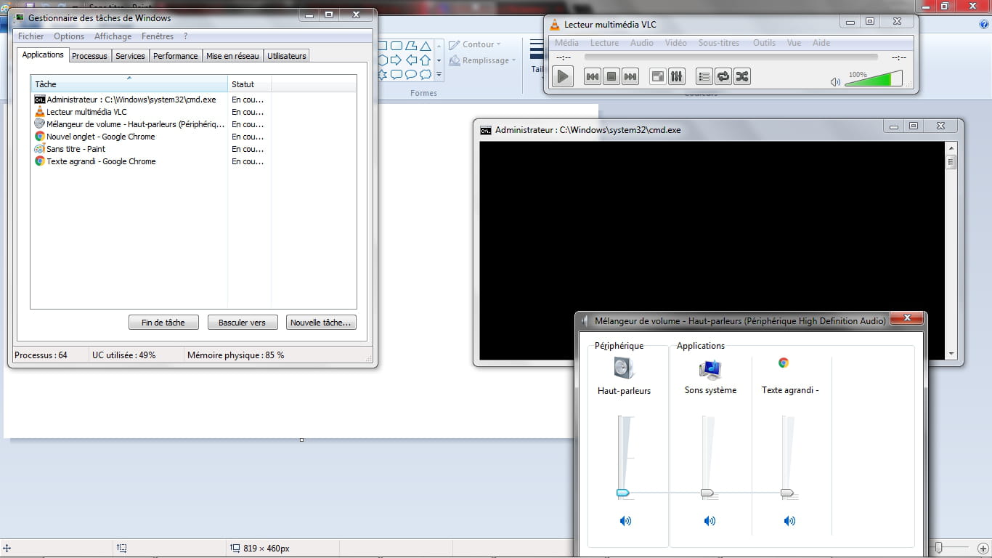992x558 pixels.
Task: Open the Sous-titres menu in VLC
Action: tap(719, 43)
